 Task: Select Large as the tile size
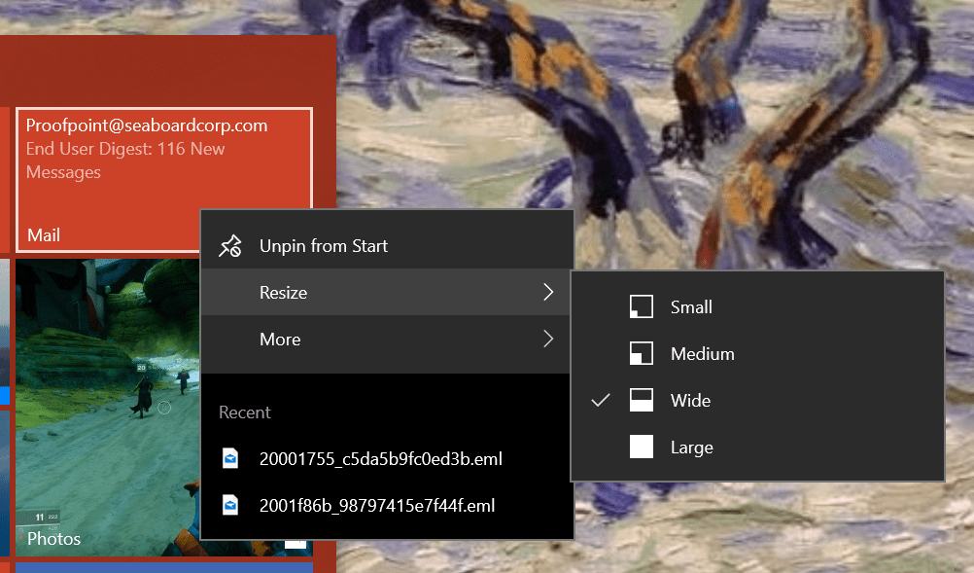tap(691, 447)
